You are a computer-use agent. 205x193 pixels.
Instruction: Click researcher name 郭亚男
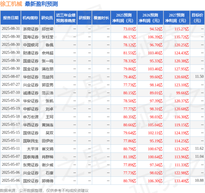point(48,85)
